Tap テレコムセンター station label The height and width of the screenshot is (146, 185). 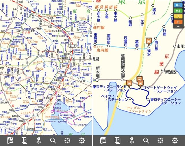(x=81, y=125)
